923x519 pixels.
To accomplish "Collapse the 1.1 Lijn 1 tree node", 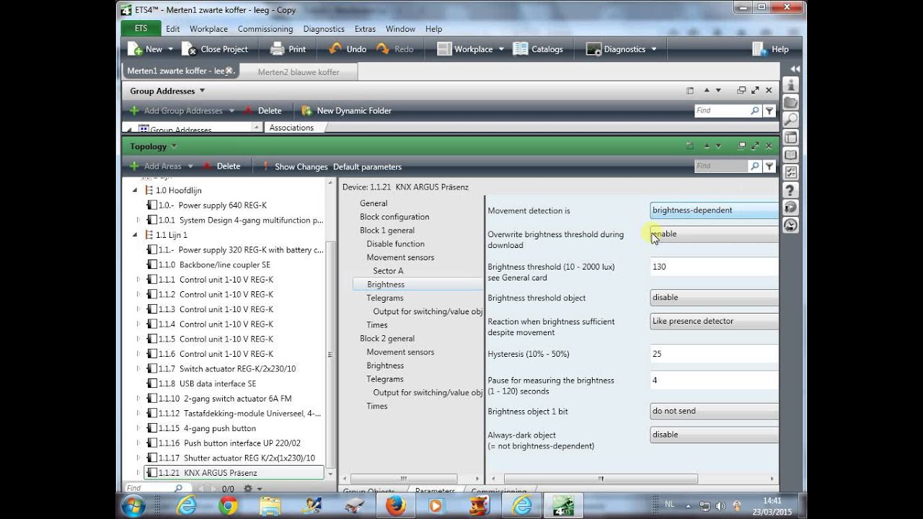I will click(x=135, y=235).
